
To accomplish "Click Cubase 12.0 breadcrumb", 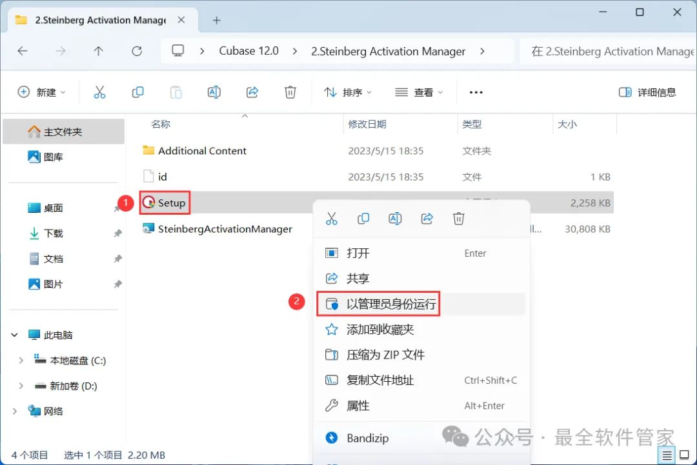I will [249, 51].
